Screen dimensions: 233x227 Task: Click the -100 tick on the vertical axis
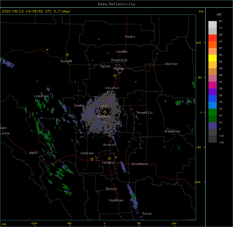click(197, 182)
